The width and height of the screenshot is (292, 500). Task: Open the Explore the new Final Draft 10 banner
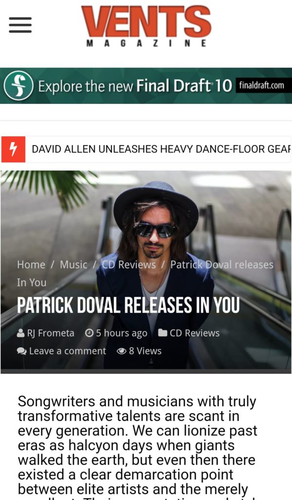146,86
